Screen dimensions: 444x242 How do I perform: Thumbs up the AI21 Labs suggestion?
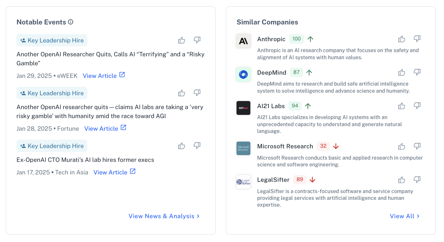401,106
